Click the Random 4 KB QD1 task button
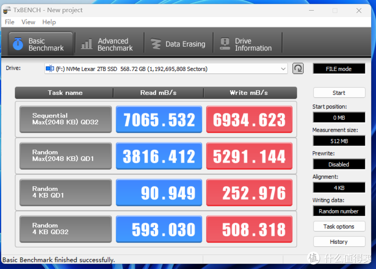376x269 pixels. pyautogui.click(x=66, y=193)
